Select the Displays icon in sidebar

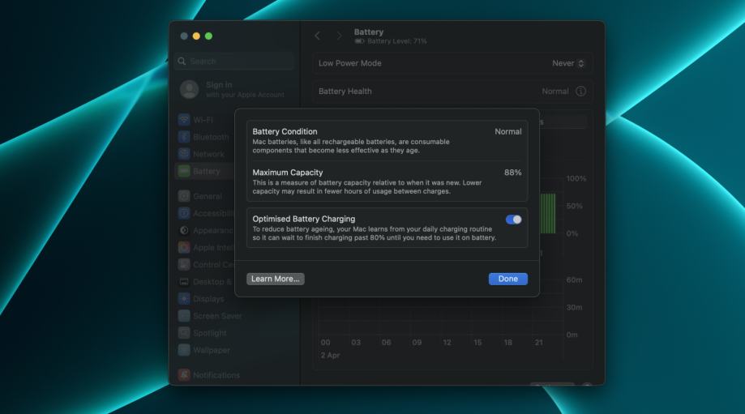(184, 299)
